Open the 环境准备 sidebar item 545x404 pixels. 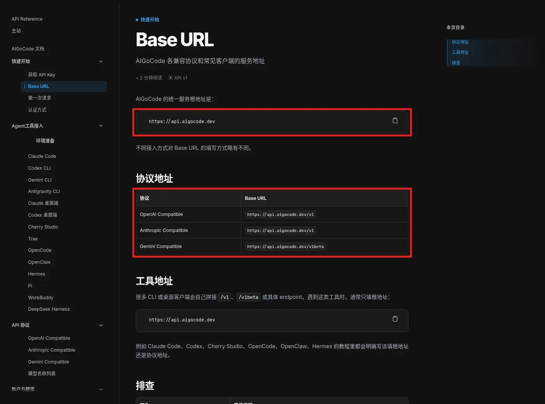(45, 141)
